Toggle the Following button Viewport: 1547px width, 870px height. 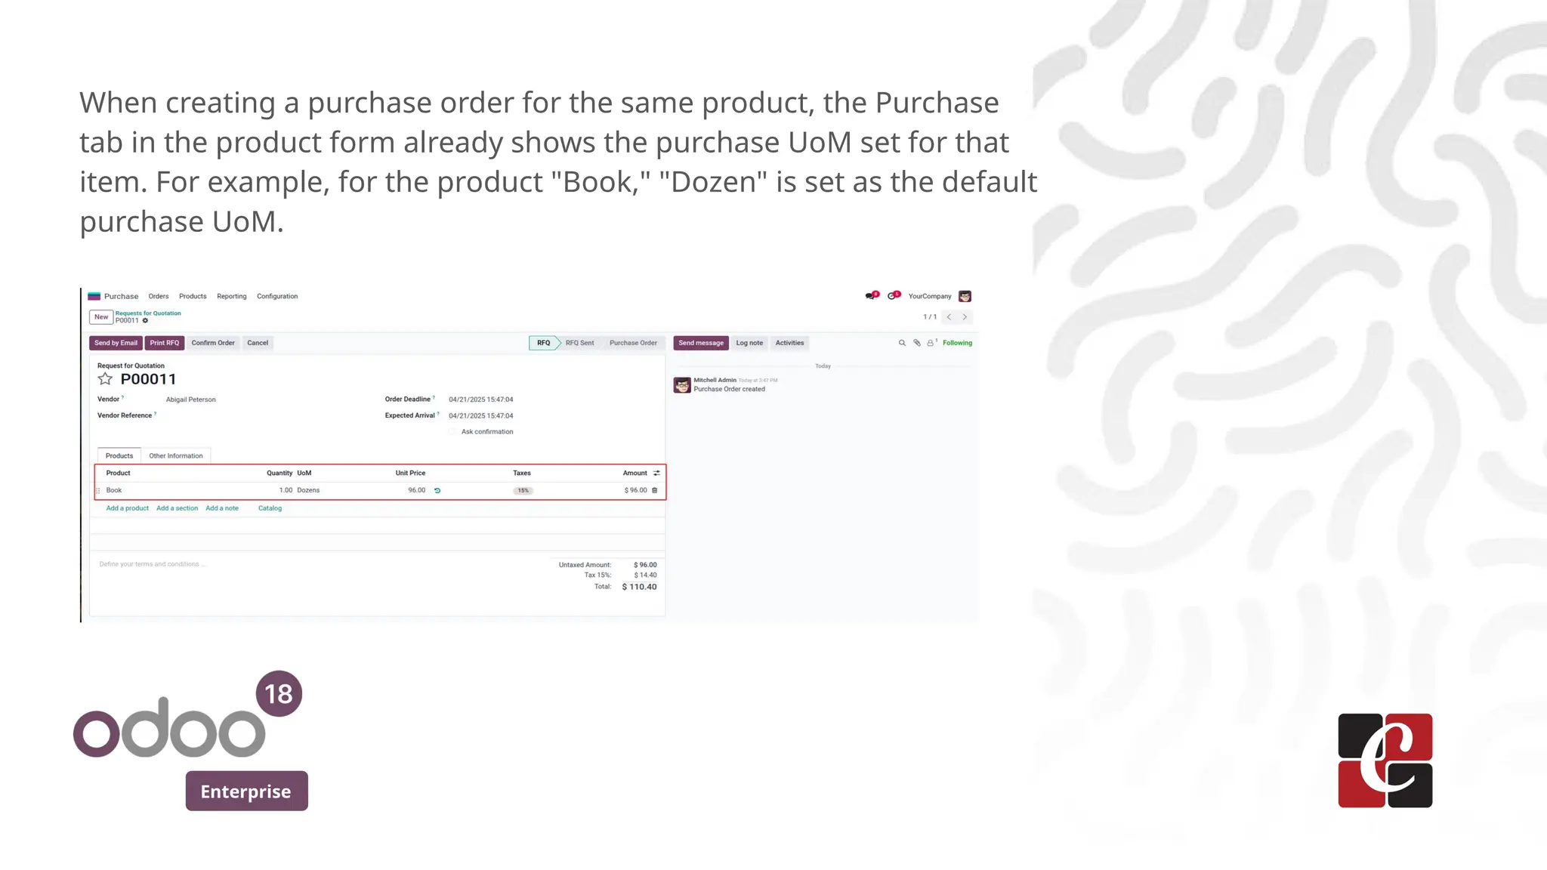pos(957,343)
